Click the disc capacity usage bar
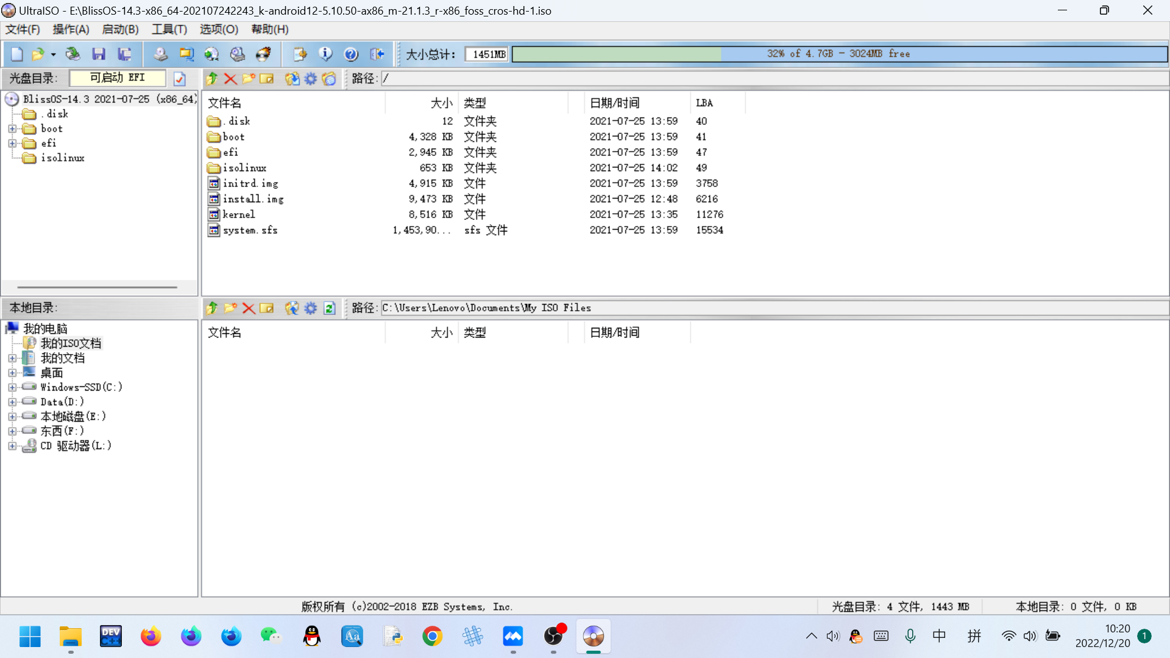 click(840, 54)
